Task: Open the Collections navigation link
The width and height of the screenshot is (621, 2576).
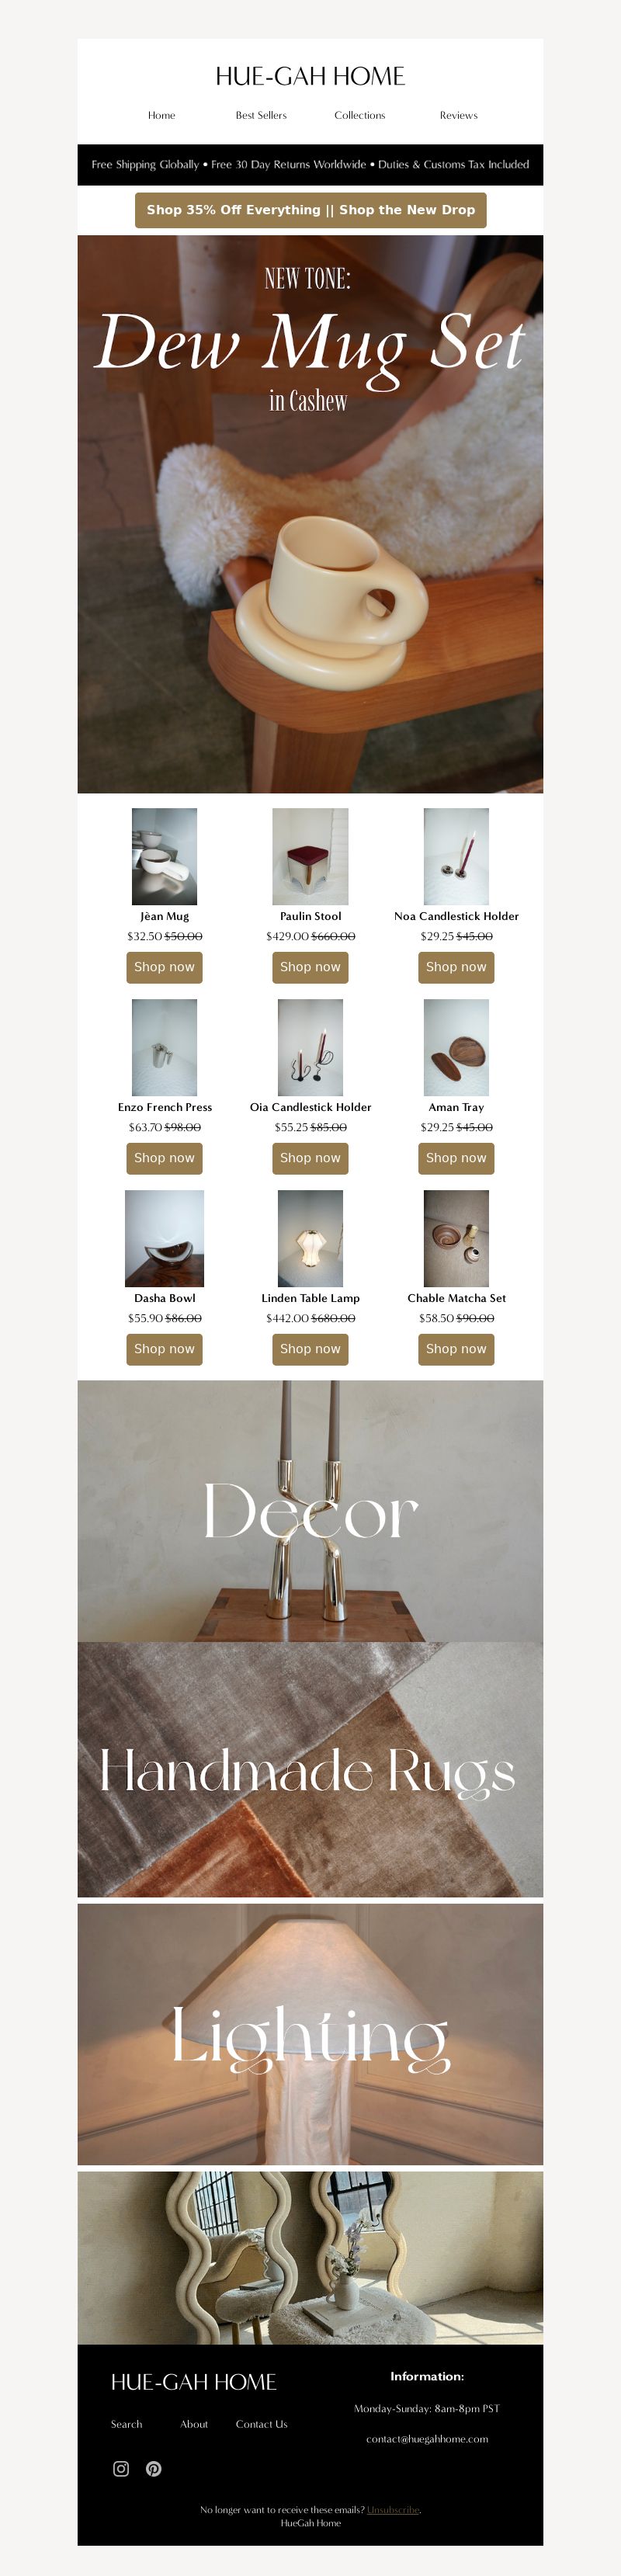Action: coord(360,115)
